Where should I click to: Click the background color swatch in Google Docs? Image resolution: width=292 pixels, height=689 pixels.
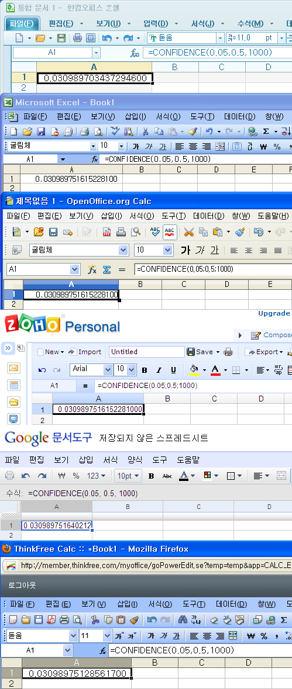(208, 476)
